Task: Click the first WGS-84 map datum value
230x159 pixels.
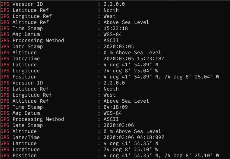Action: (x=112, y=35)
